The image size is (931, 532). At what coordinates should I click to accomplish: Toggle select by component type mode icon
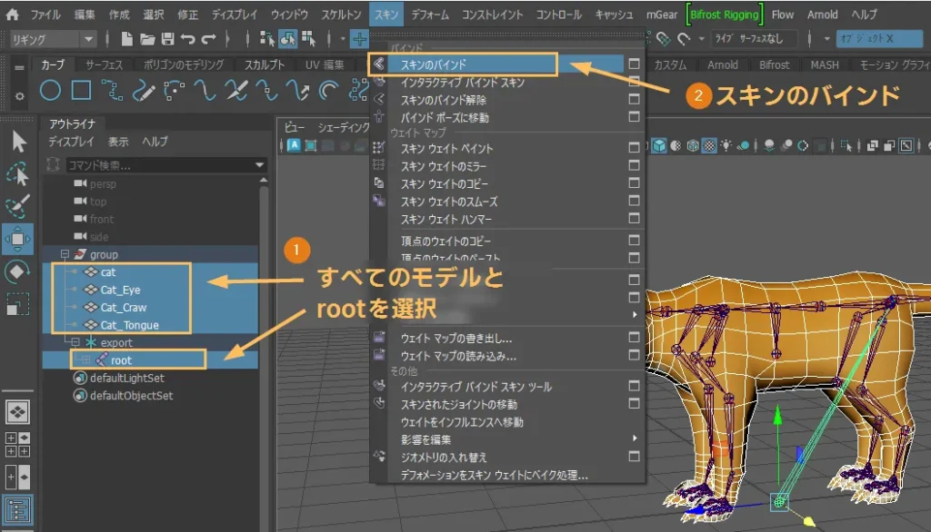pyautogui.click(x=309, y=39)
